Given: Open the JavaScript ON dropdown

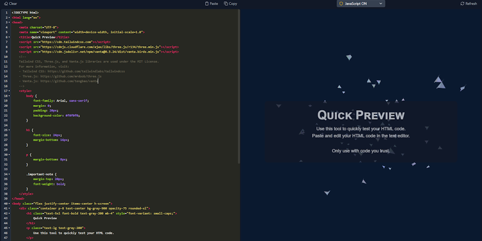Looking at the screenshot, I should click(361, 3).
